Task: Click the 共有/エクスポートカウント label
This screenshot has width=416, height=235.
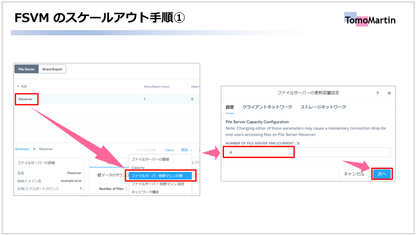Action: click(x=38, y=189)
